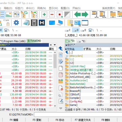Open the 命令(C) menu

point(30,8)
